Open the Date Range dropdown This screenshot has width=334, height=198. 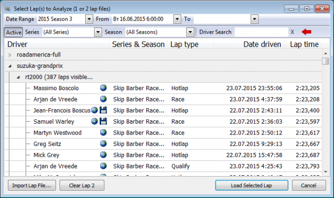[x=89, y=19]
